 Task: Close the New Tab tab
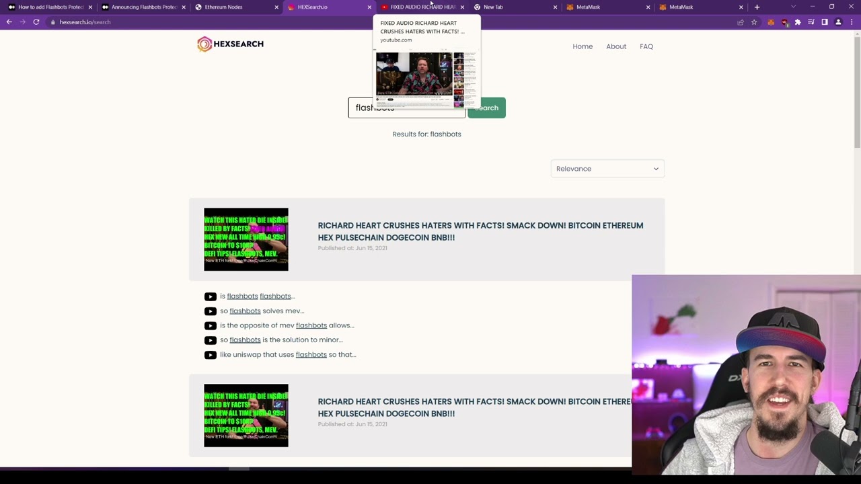(x=555, y=7)
